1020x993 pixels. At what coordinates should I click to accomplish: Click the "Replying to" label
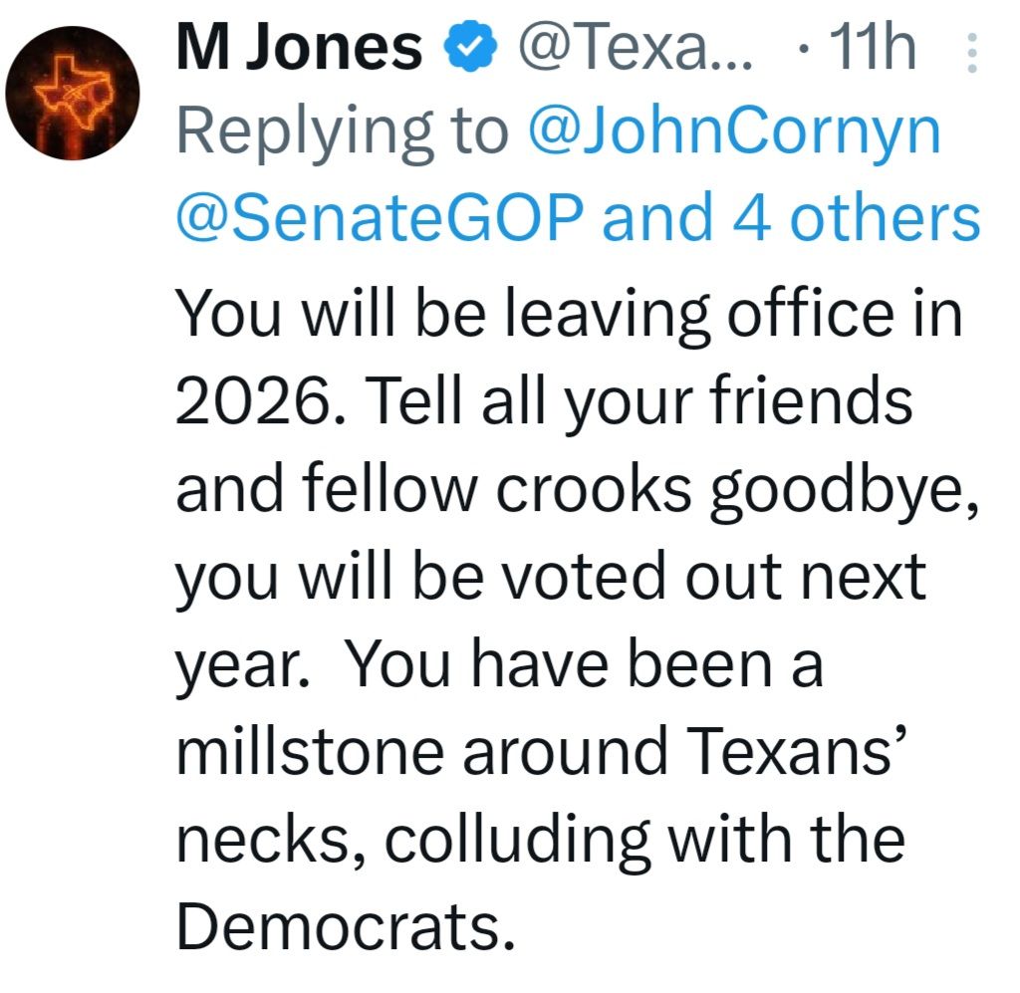coord(342,132)
